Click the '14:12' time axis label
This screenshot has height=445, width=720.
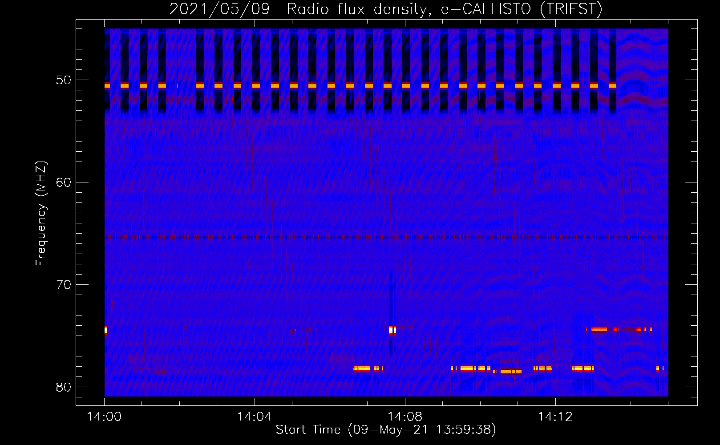click(555, 417)
